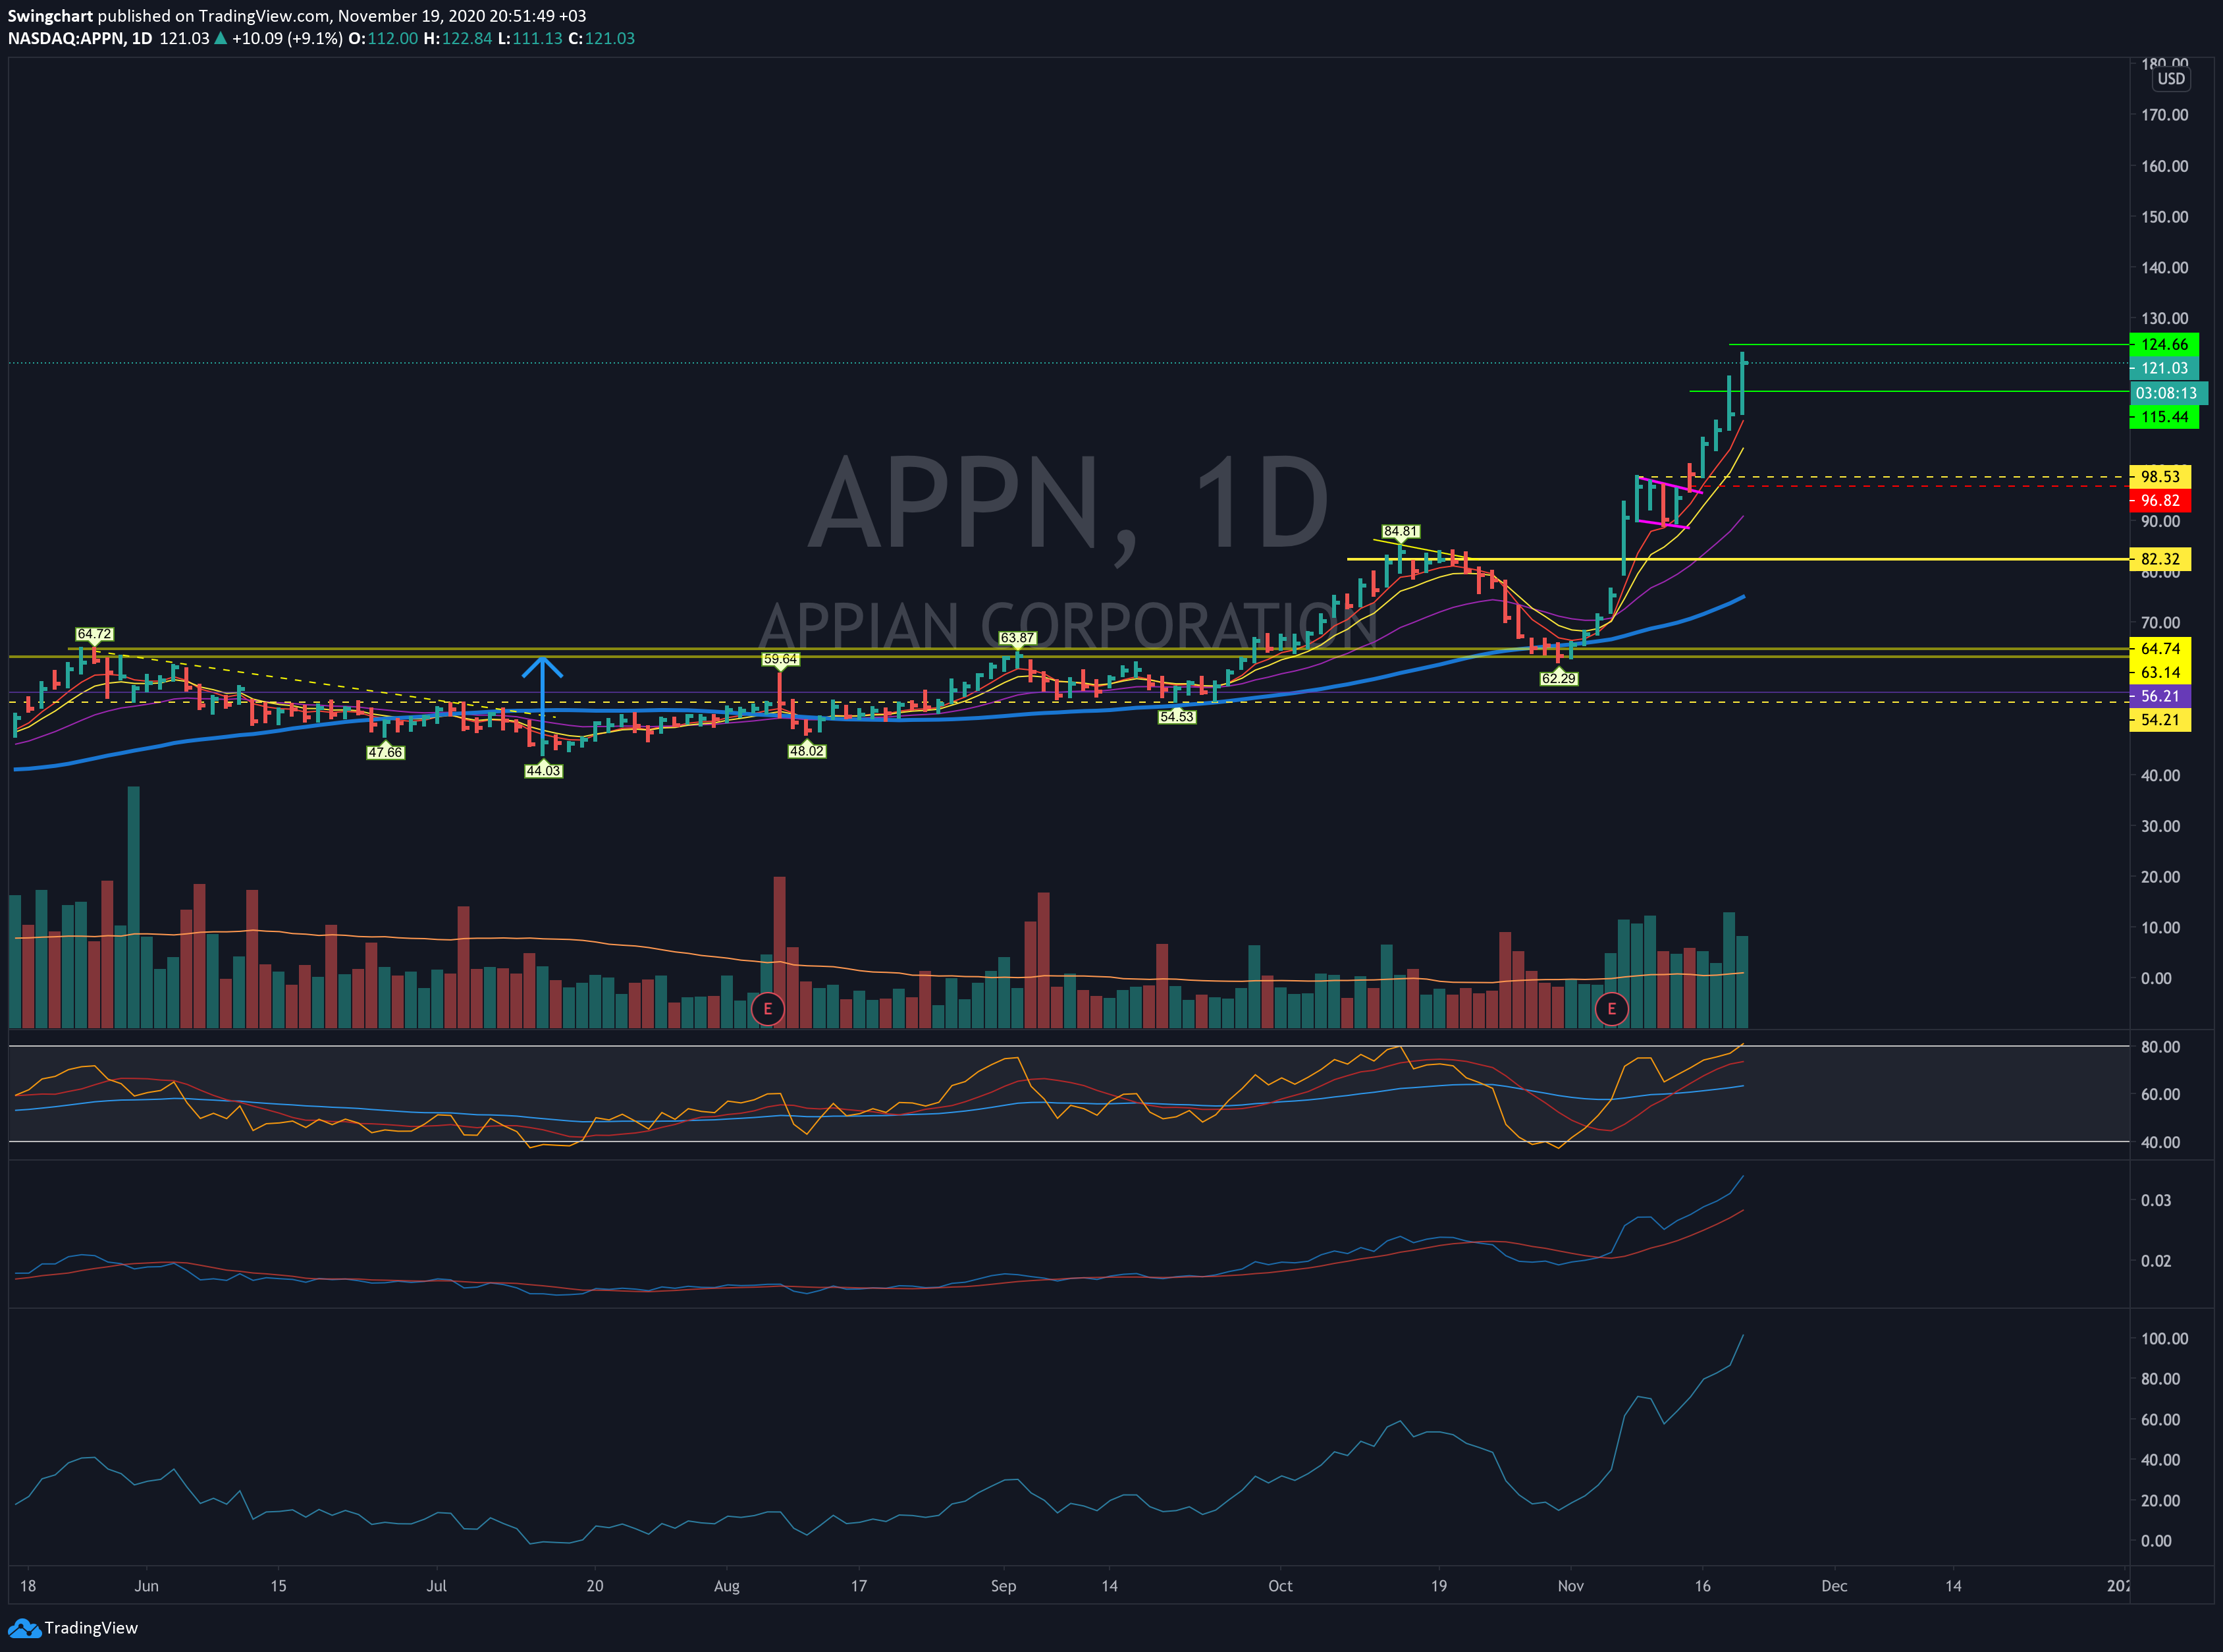Click the August earnings 'E' marker
The image size is (2223, 1652).
(x=768, y=1009)
